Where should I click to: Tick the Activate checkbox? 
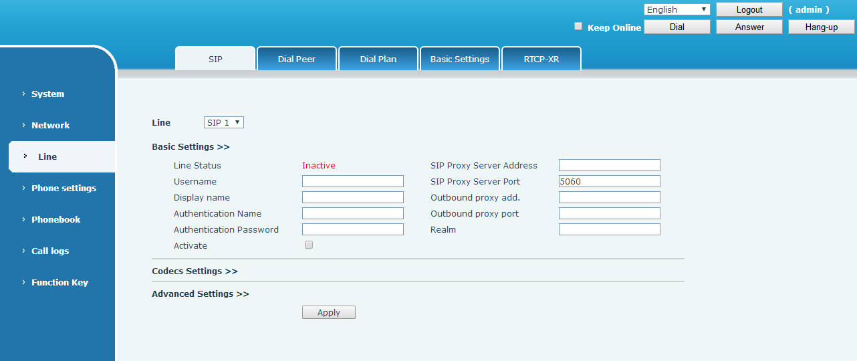point(309,245)
